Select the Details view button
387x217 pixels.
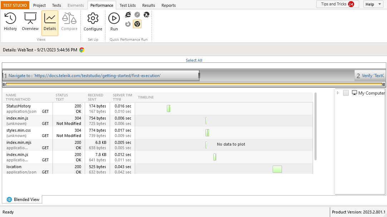pyautogui.click(x=50, y=23)
